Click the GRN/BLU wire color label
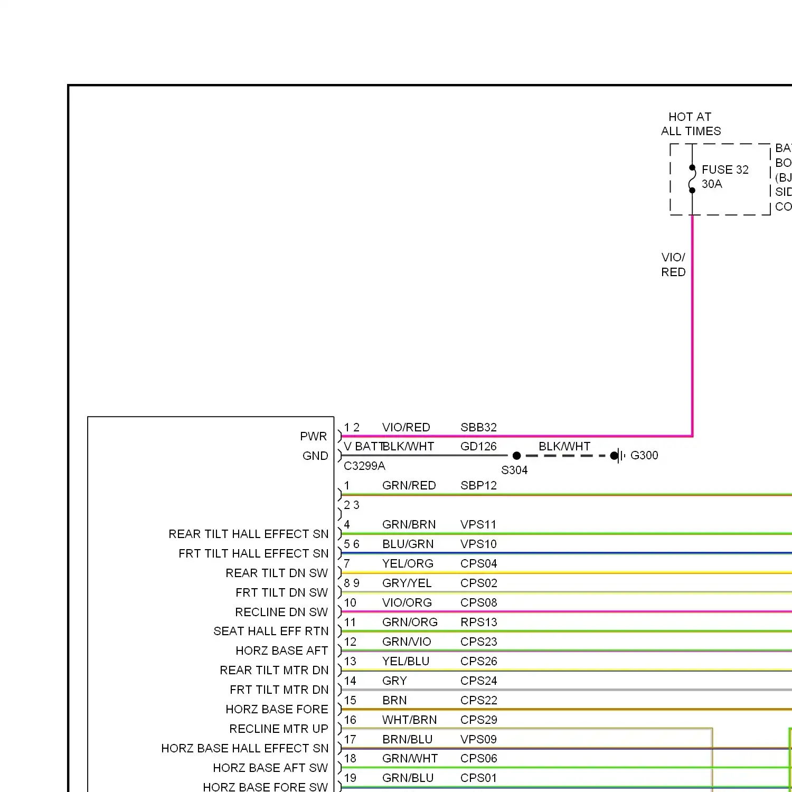The width and height of the screenshot is (792, 792). [x=408, y=778]
